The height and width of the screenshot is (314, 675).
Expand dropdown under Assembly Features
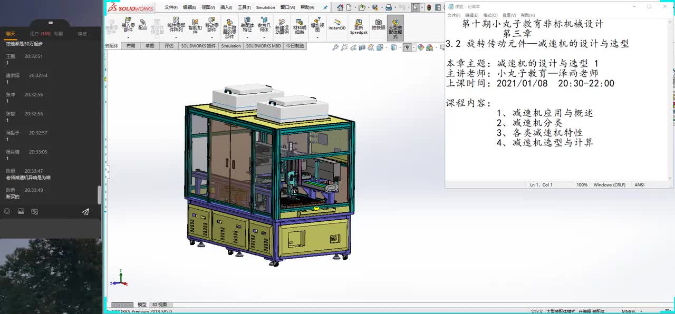point(247,37)
